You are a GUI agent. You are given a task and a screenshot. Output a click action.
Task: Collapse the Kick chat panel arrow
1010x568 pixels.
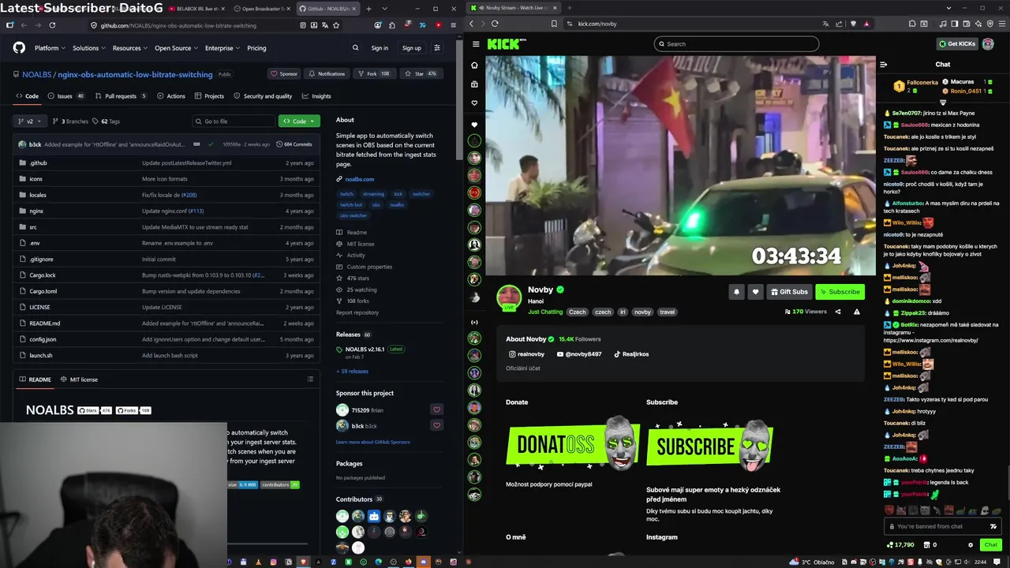pyautogui.click(x=884, y=65)
